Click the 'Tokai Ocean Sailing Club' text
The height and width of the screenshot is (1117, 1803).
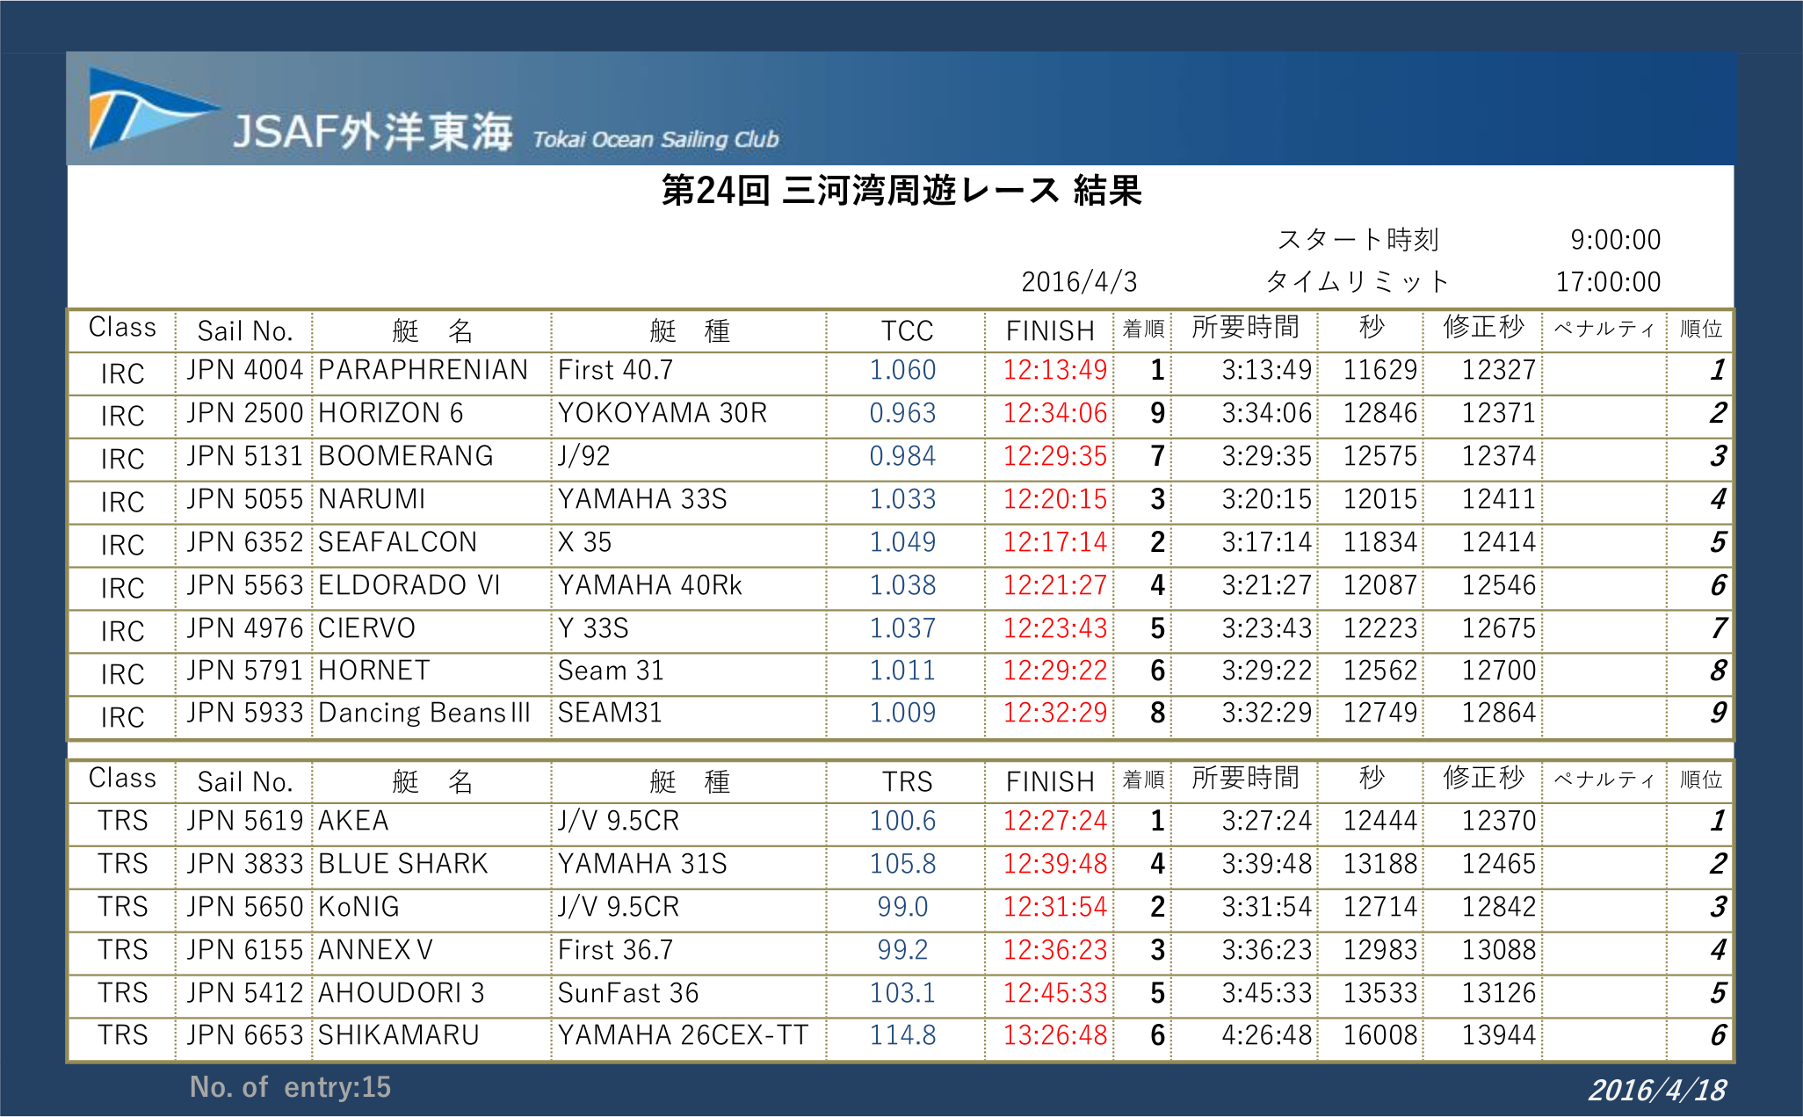coord(655,140)
